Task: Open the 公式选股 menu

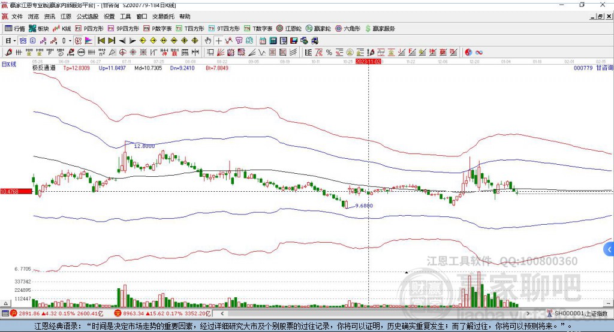Action: click(88, 16)
